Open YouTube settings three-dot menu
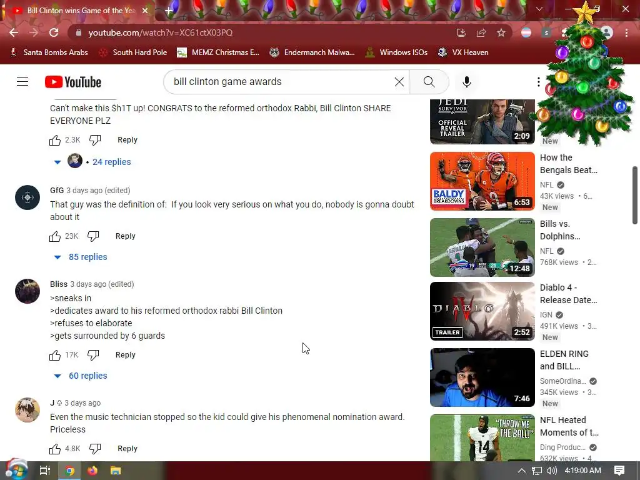This screenshot has height=480, width=640. tap(538, 82)
